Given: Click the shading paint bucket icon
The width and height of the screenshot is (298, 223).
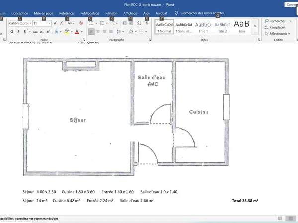Looking at the screenshot, I should coord(131,32).
